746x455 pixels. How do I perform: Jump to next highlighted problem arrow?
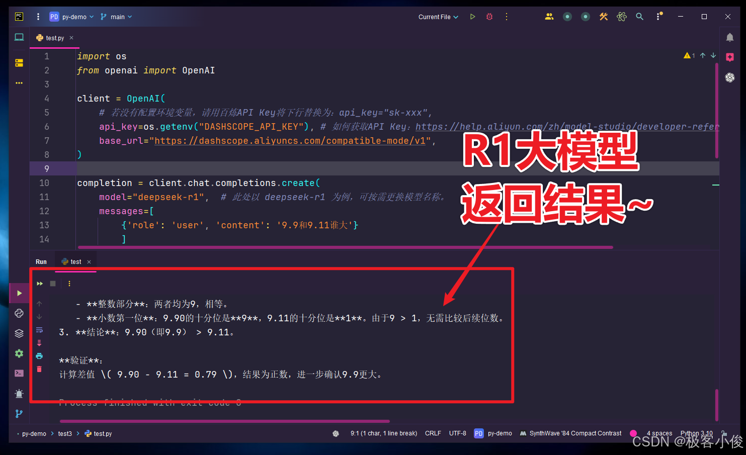(713, 55)
